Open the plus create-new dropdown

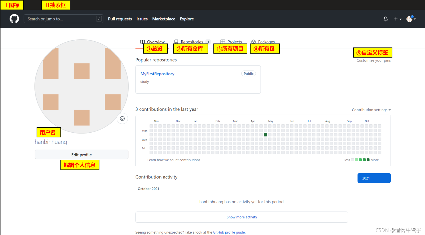click(x=398, y=19)
